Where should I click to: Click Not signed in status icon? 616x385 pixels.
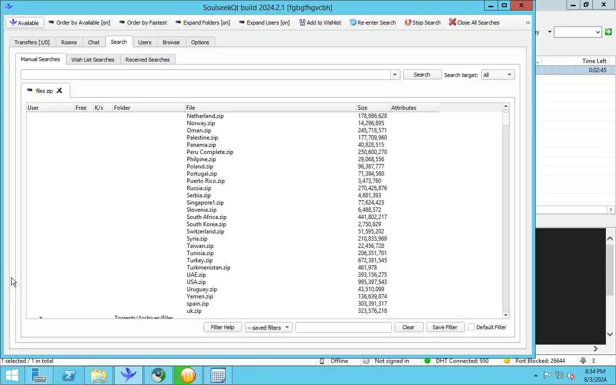pos(366,361)
